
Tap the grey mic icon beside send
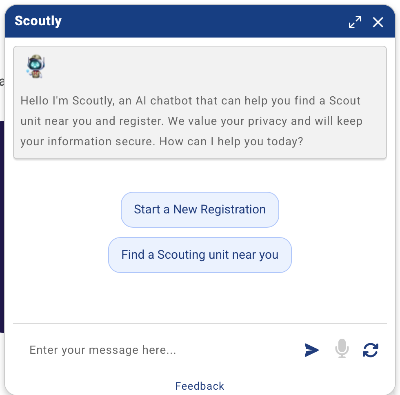342,350
